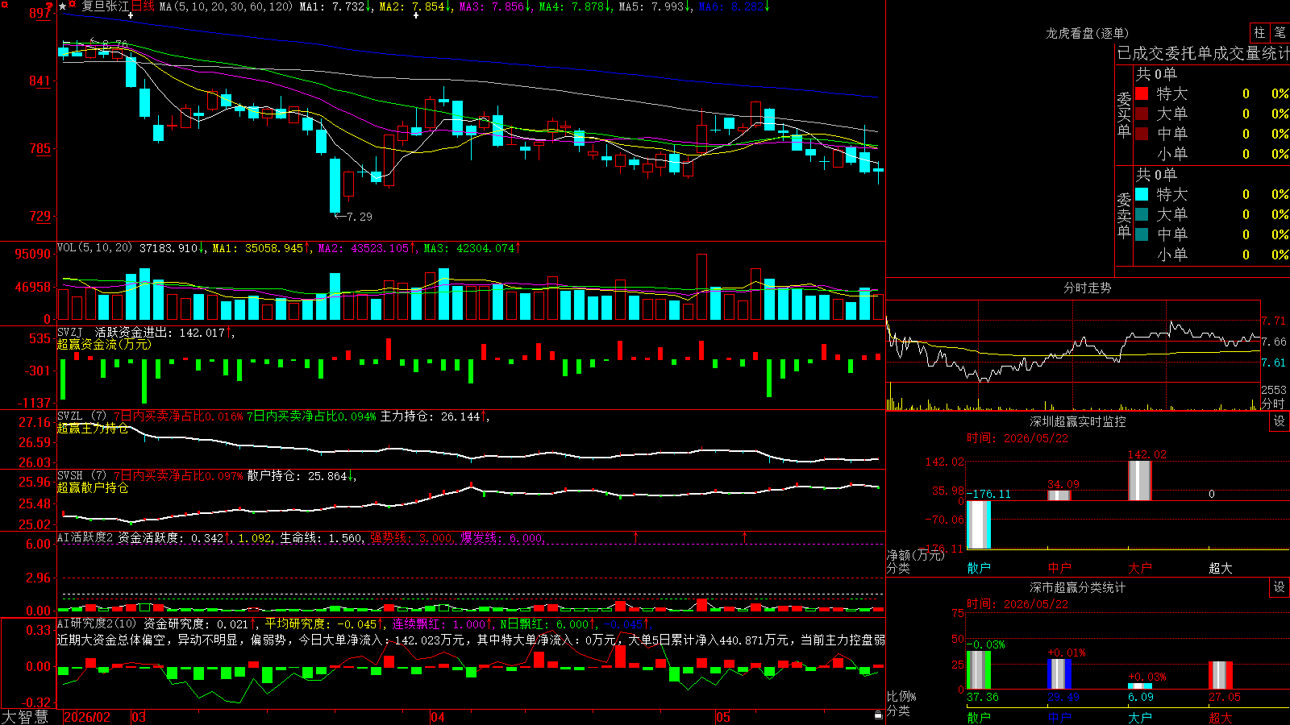Switch the order panel to 柱 view

click(1259, 32)
